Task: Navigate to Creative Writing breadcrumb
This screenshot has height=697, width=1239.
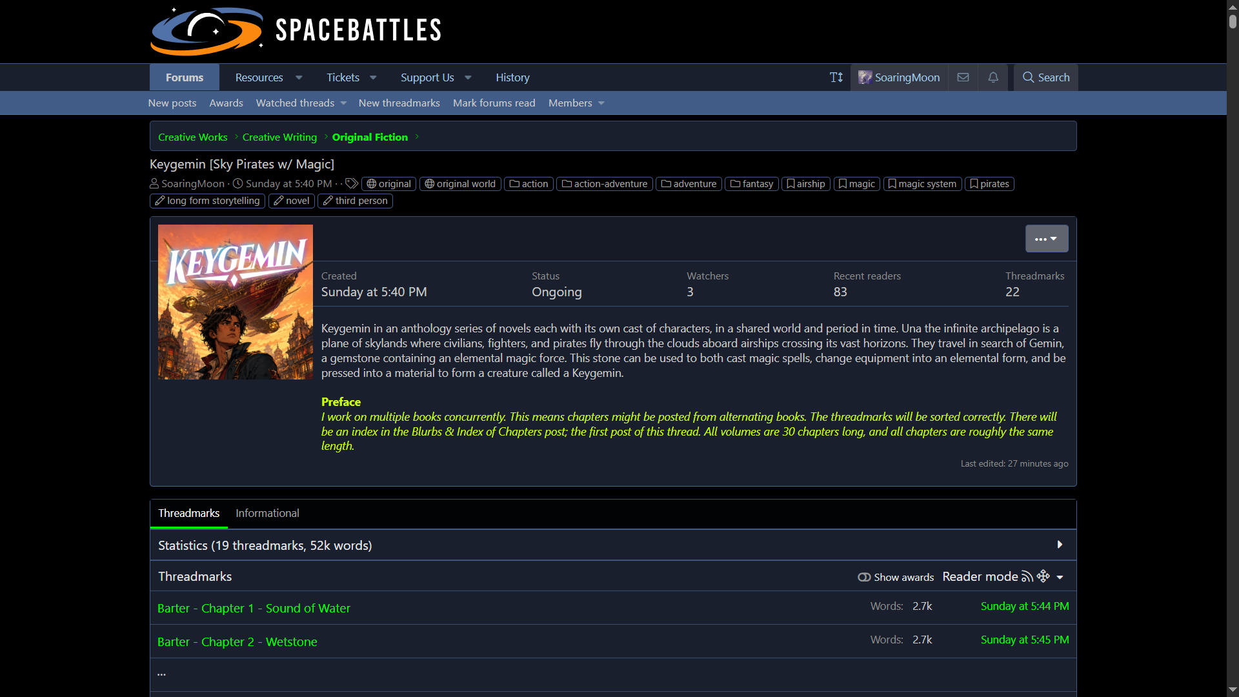Action: click(279, 137)
